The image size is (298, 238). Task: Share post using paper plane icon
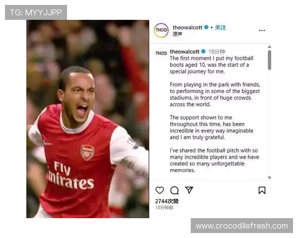click(x=189, y=190)
